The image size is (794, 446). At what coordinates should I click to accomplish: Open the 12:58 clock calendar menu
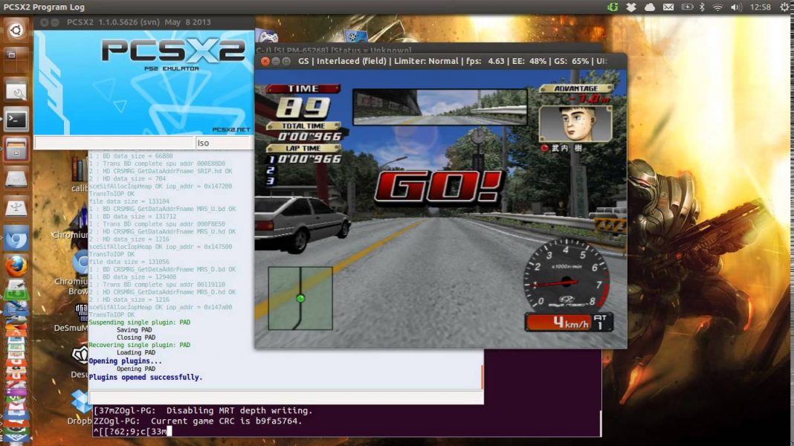(x=760, y=7)
